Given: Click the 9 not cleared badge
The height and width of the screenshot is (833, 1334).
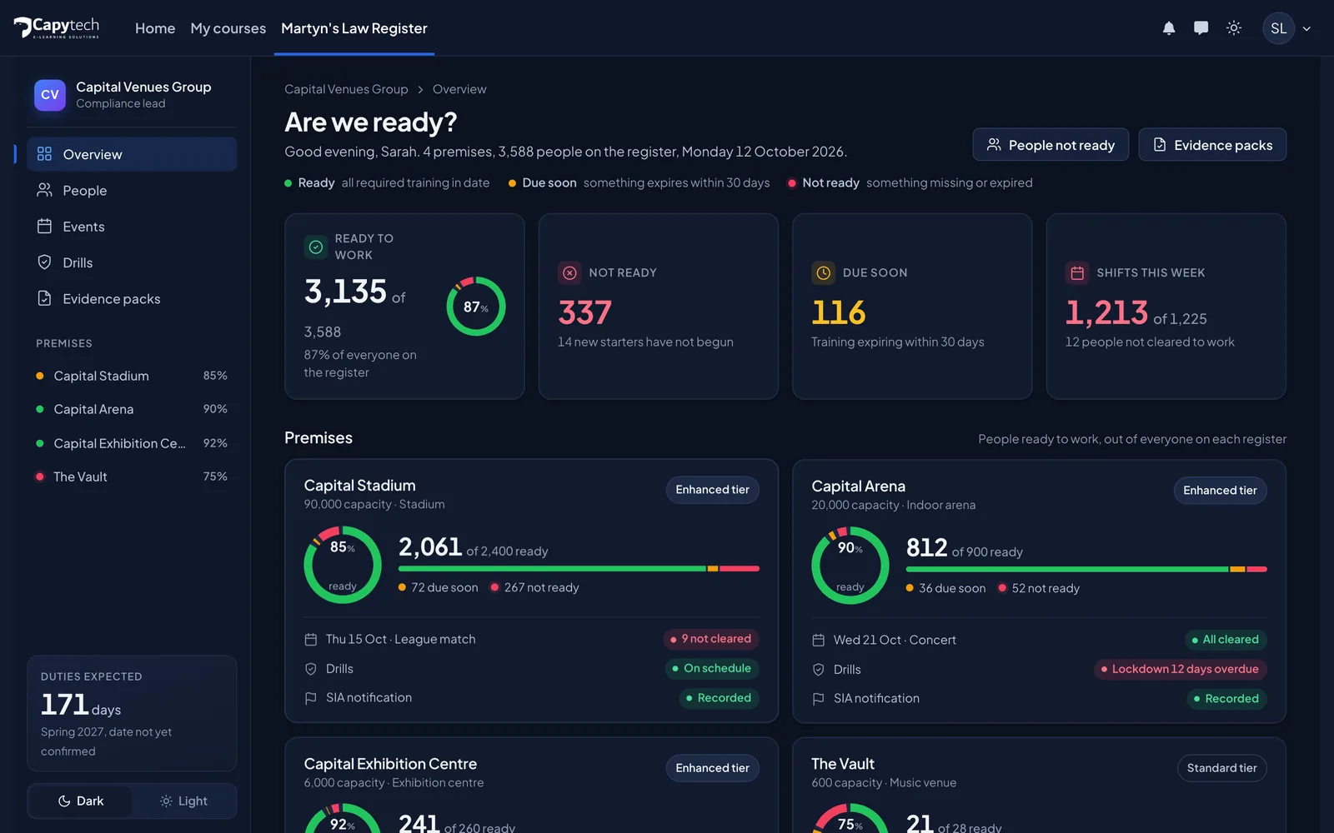Looking at the screenshot, I should 711,639.
